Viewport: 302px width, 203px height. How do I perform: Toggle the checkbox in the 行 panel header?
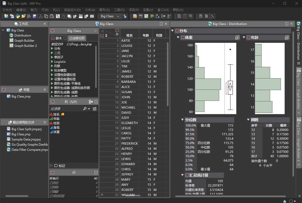pos(96,172)
